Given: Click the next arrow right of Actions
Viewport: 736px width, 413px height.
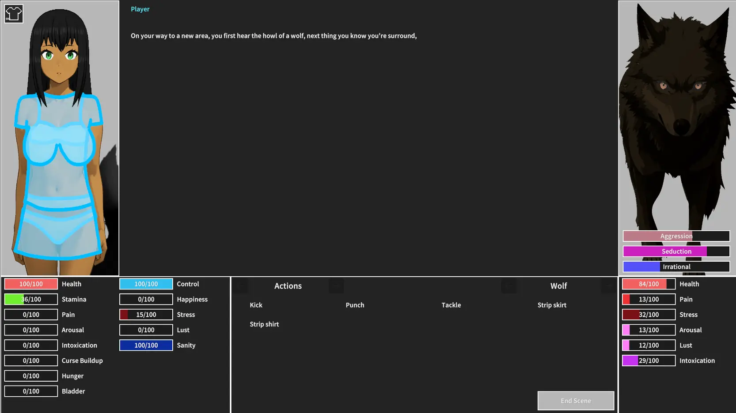Looking at the screenshot, I should [x=336, y=286].
